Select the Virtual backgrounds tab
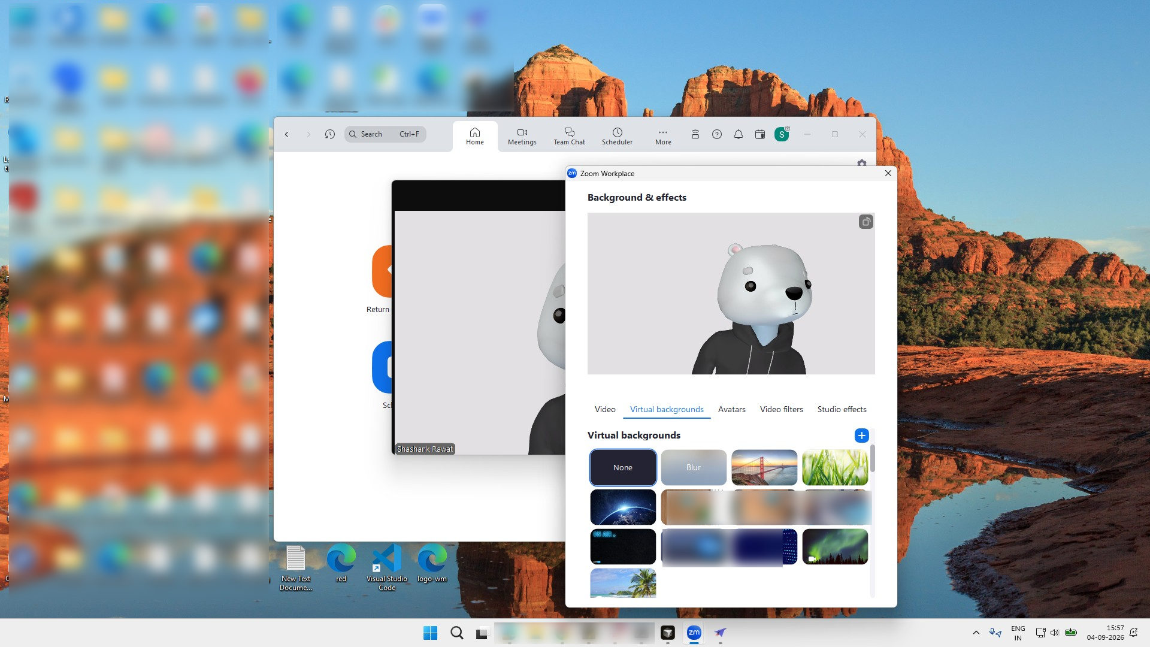The width and height of the screenshot is (1150, 647). (667, 409)
